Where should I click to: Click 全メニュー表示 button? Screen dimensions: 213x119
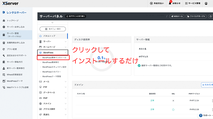point(53,29)
